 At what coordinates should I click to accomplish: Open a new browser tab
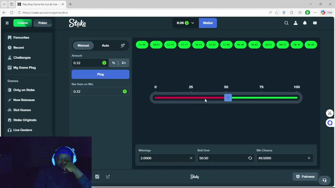coord(70,4)
